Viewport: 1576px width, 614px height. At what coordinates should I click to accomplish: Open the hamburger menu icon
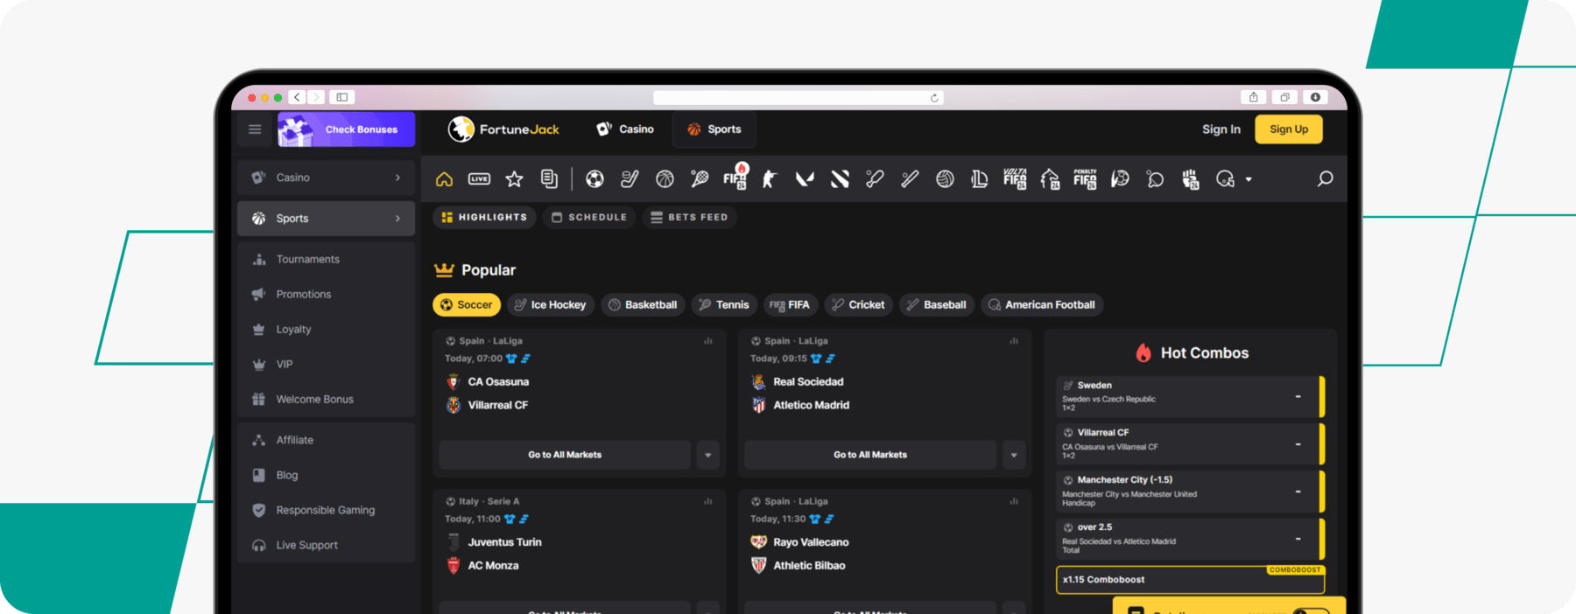(x=255, y=129)
